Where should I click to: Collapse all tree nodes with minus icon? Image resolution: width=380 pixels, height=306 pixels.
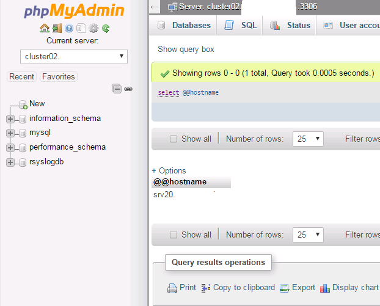pyautogui.click(x=117, y=89)
